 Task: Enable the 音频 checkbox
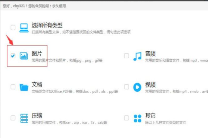tap(127, 56)
